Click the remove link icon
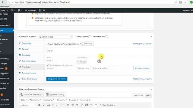This screenshot has height=108, width=193. tap(87, 105)
